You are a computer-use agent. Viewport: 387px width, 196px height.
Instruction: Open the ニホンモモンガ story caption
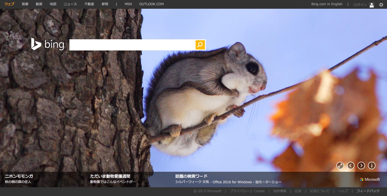(19, 176)
